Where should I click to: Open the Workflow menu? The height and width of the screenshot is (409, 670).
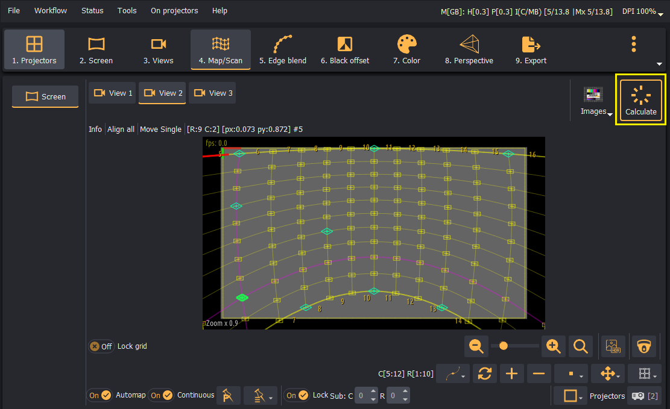click(x=51, y=11)
